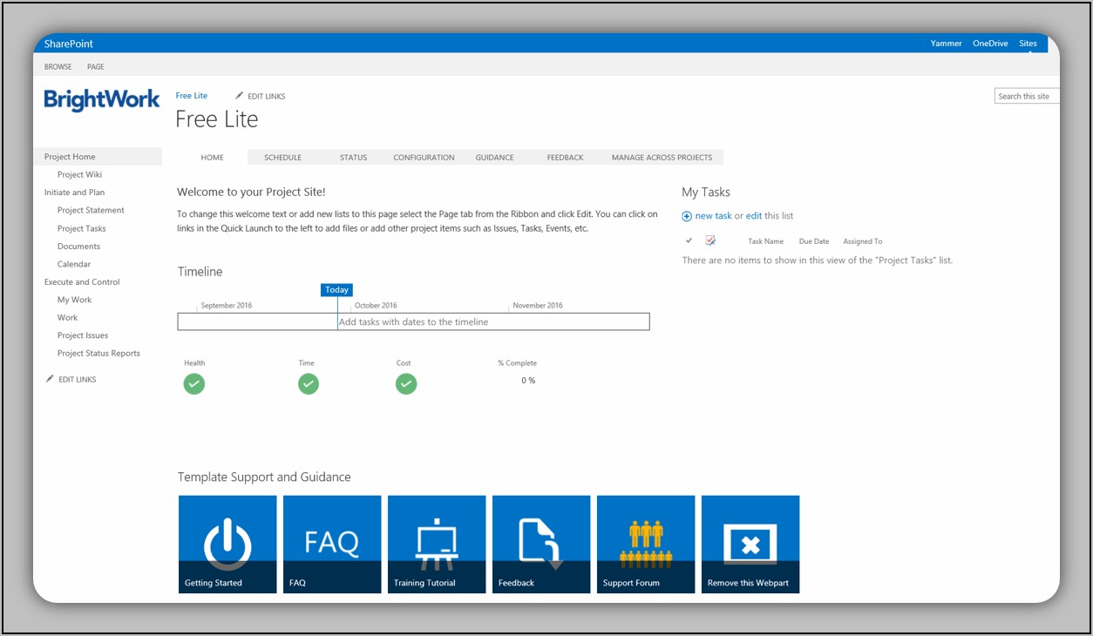Click the Today marker on the timeline
The height and width of the screenshot is (636, 1093).
[336, 290]
